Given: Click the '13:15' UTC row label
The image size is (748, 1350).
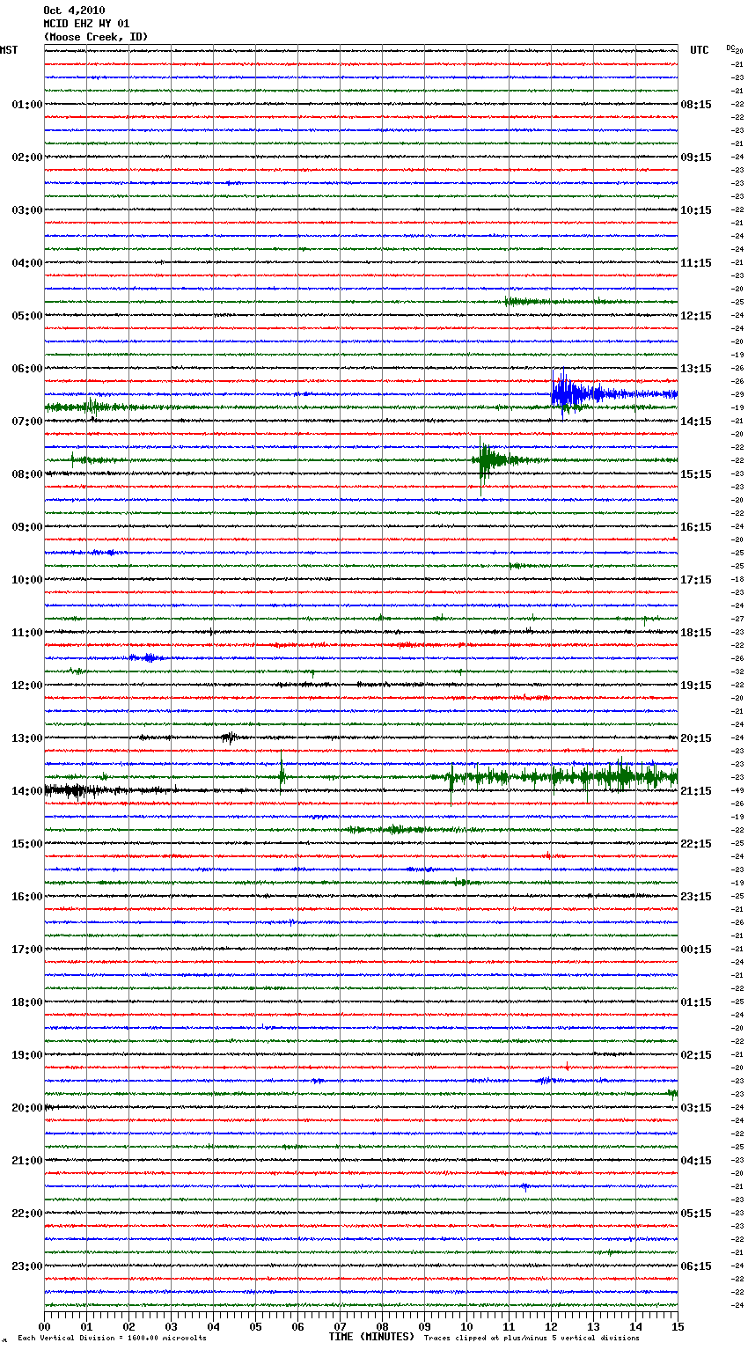Looking at the screenshot, I should coord(696,369).
